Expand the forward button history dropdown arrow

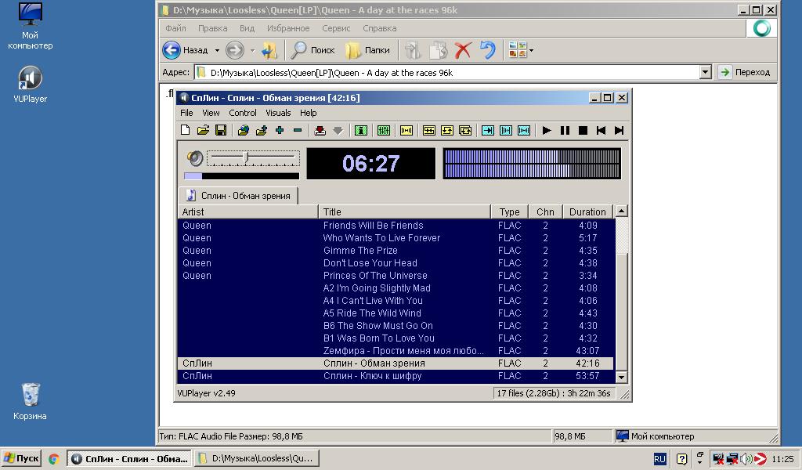point(252,50)
